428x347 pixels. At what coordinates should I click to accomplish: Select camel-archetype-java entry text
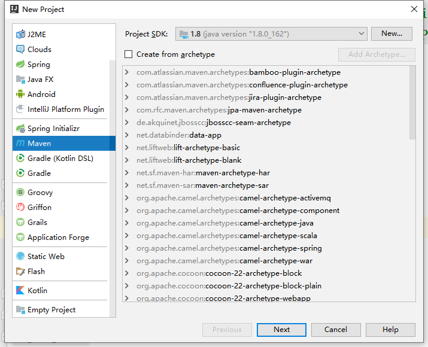point(225,223)
